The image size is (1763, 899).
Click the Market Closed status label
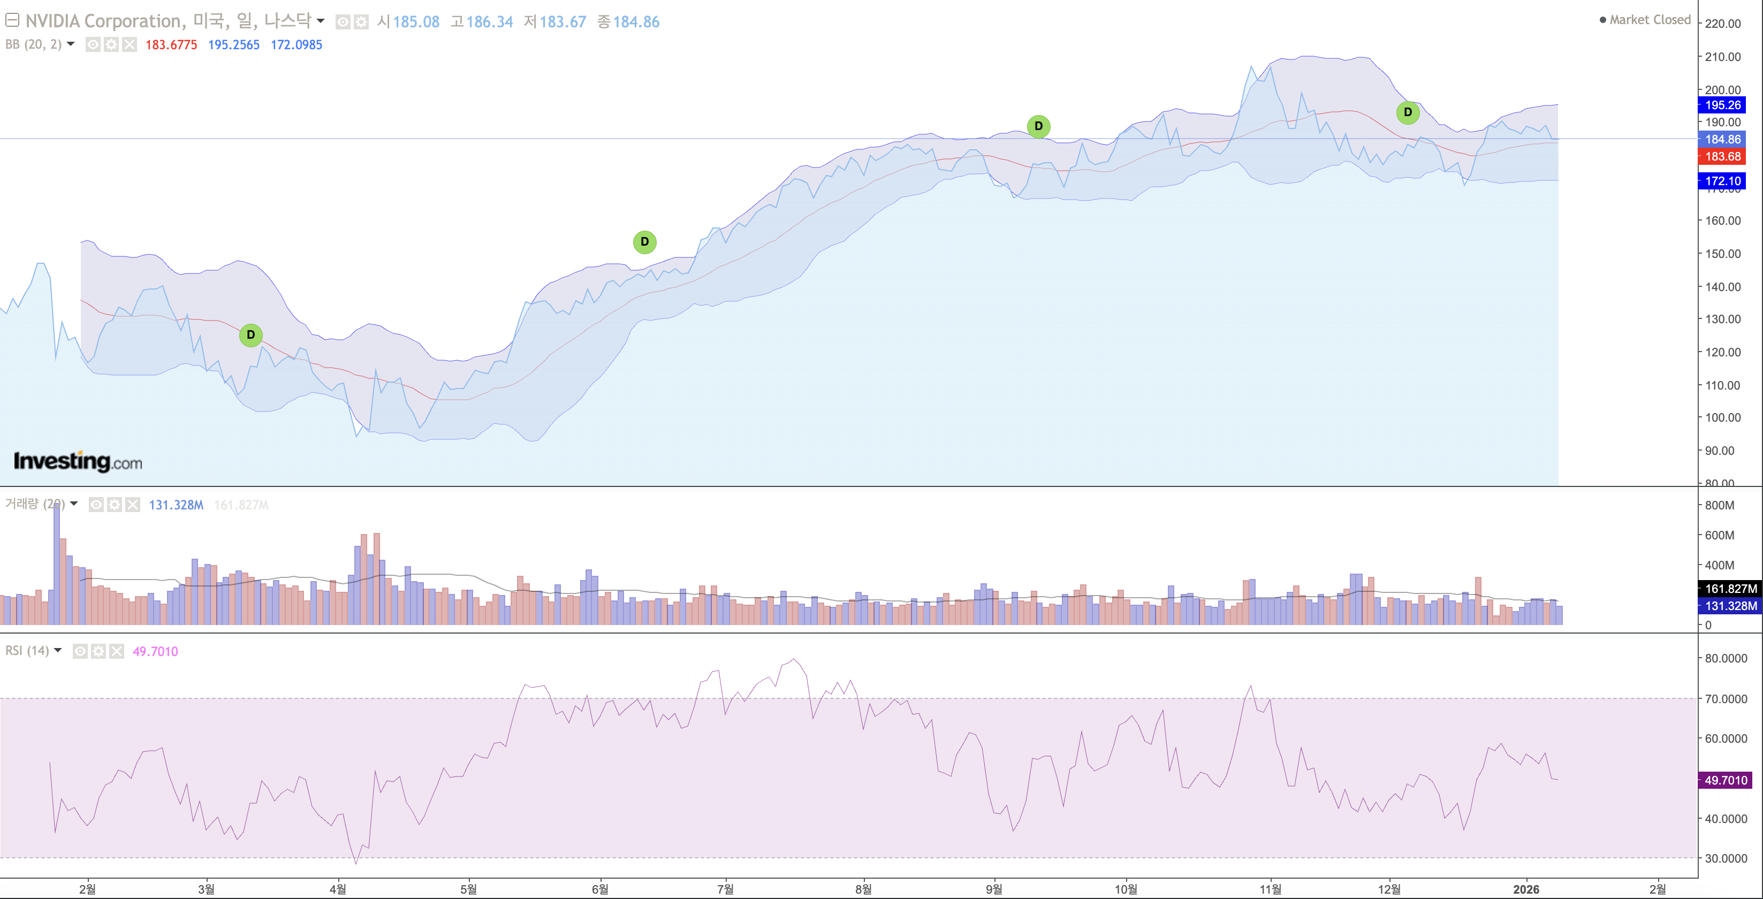1648,20
